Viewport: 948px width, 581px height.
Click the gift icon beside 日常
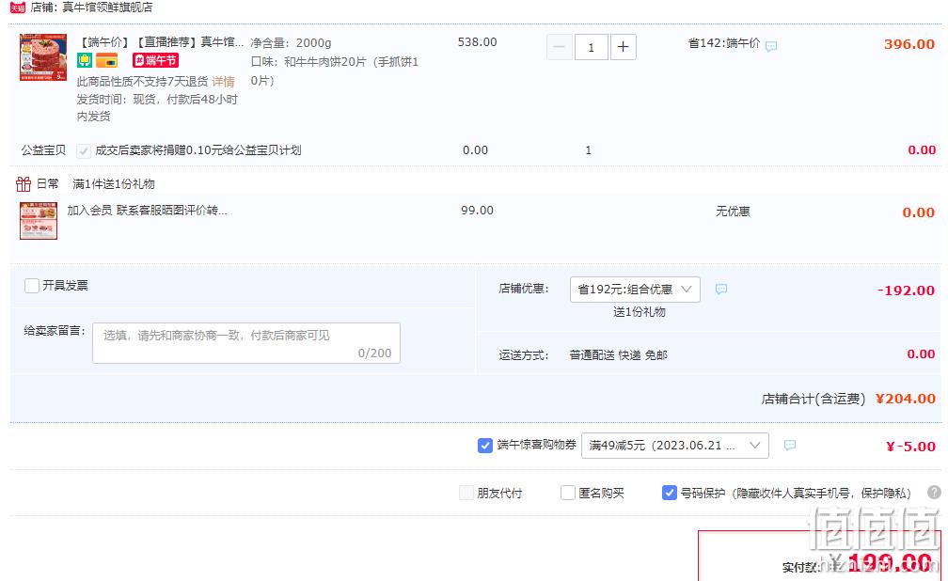pos(23,183)
